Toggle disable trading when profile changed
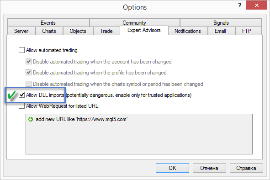 tap(28, 73)
